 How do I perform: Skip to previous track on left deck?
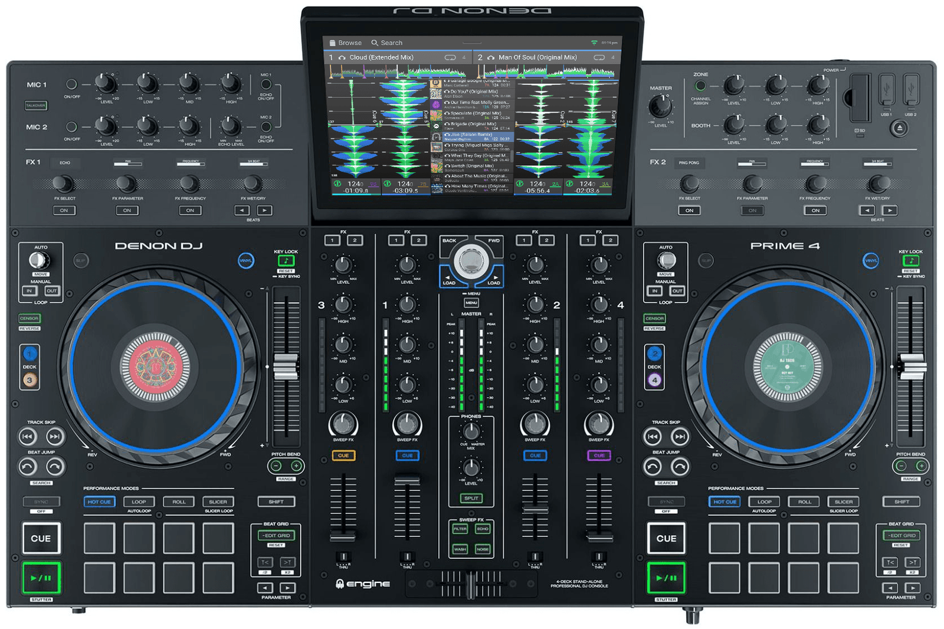27,437
